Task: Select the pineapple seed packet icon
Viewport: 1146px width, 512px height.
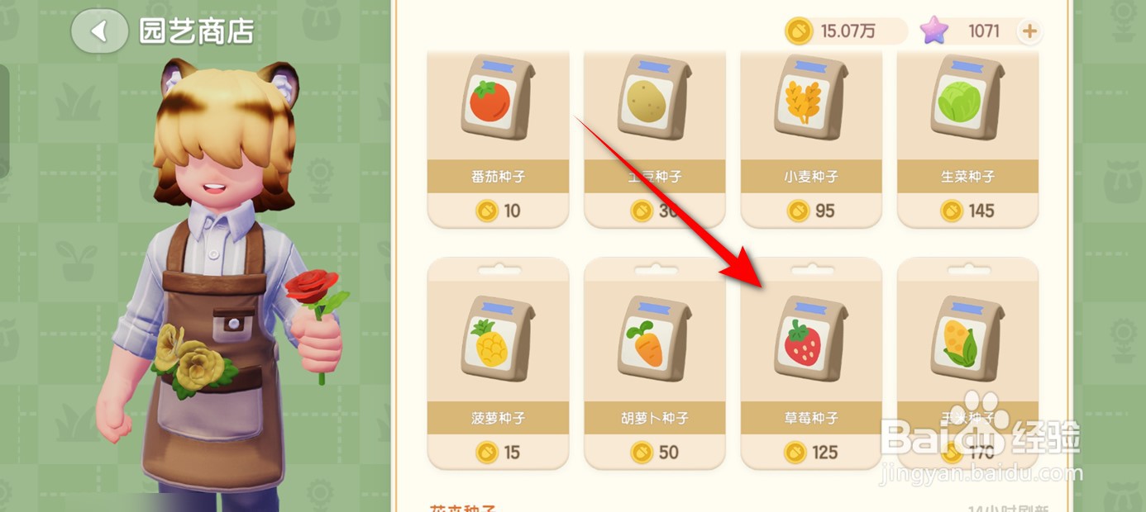Action: [x=498, y=339]
